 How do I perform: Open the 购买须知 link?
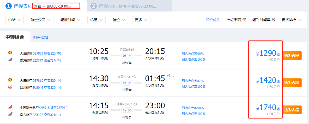(x=41, y=37)
